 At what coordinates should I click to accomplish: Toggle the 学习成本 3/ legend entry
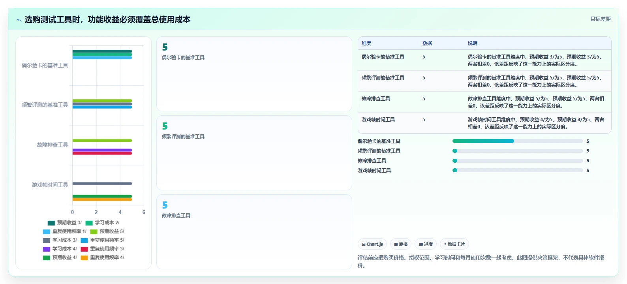pos(60,240)
